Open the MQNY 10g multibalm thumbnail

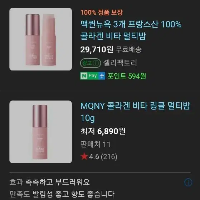[x=40, y=132]
